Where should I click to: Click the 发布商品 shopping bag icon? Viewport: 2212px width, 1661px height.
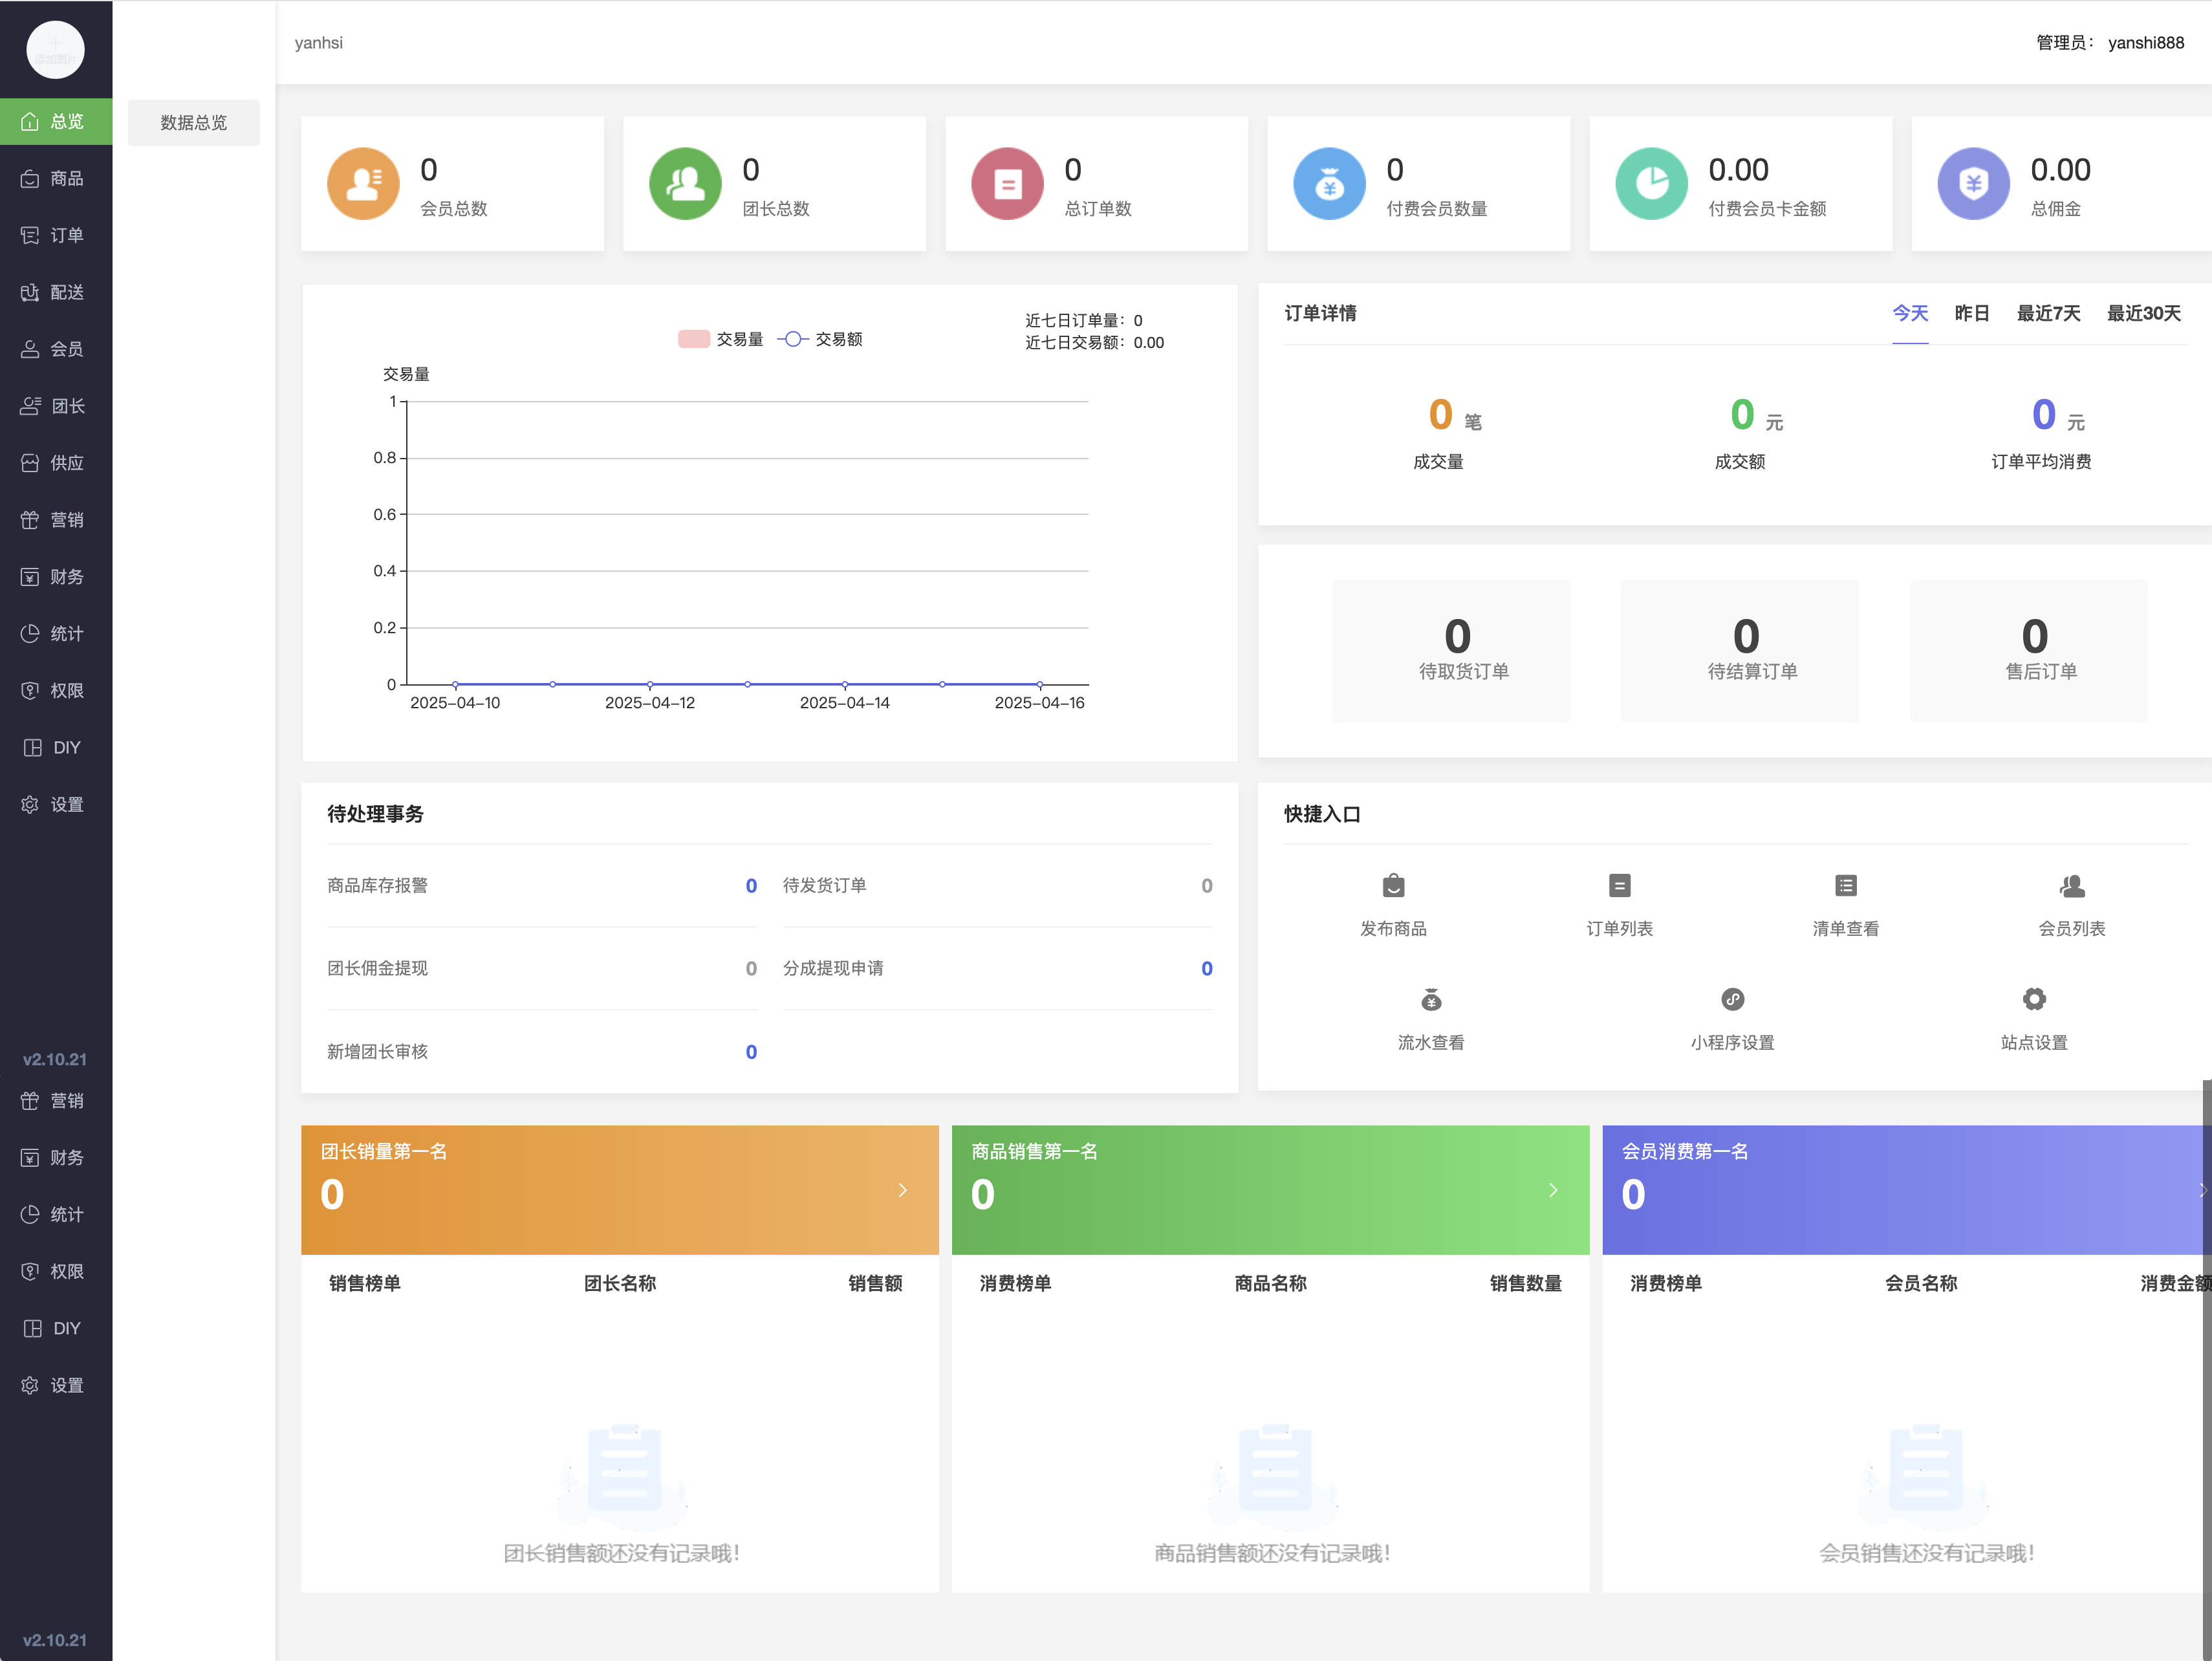coord(1393,886)
